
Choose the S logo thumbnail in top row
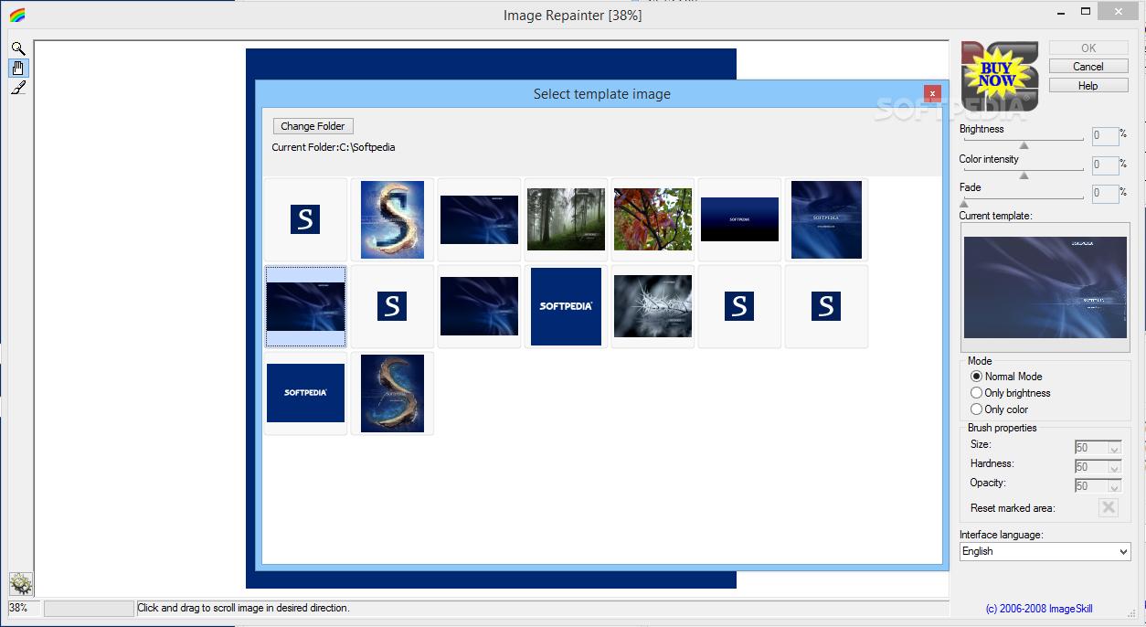point(305,219)
